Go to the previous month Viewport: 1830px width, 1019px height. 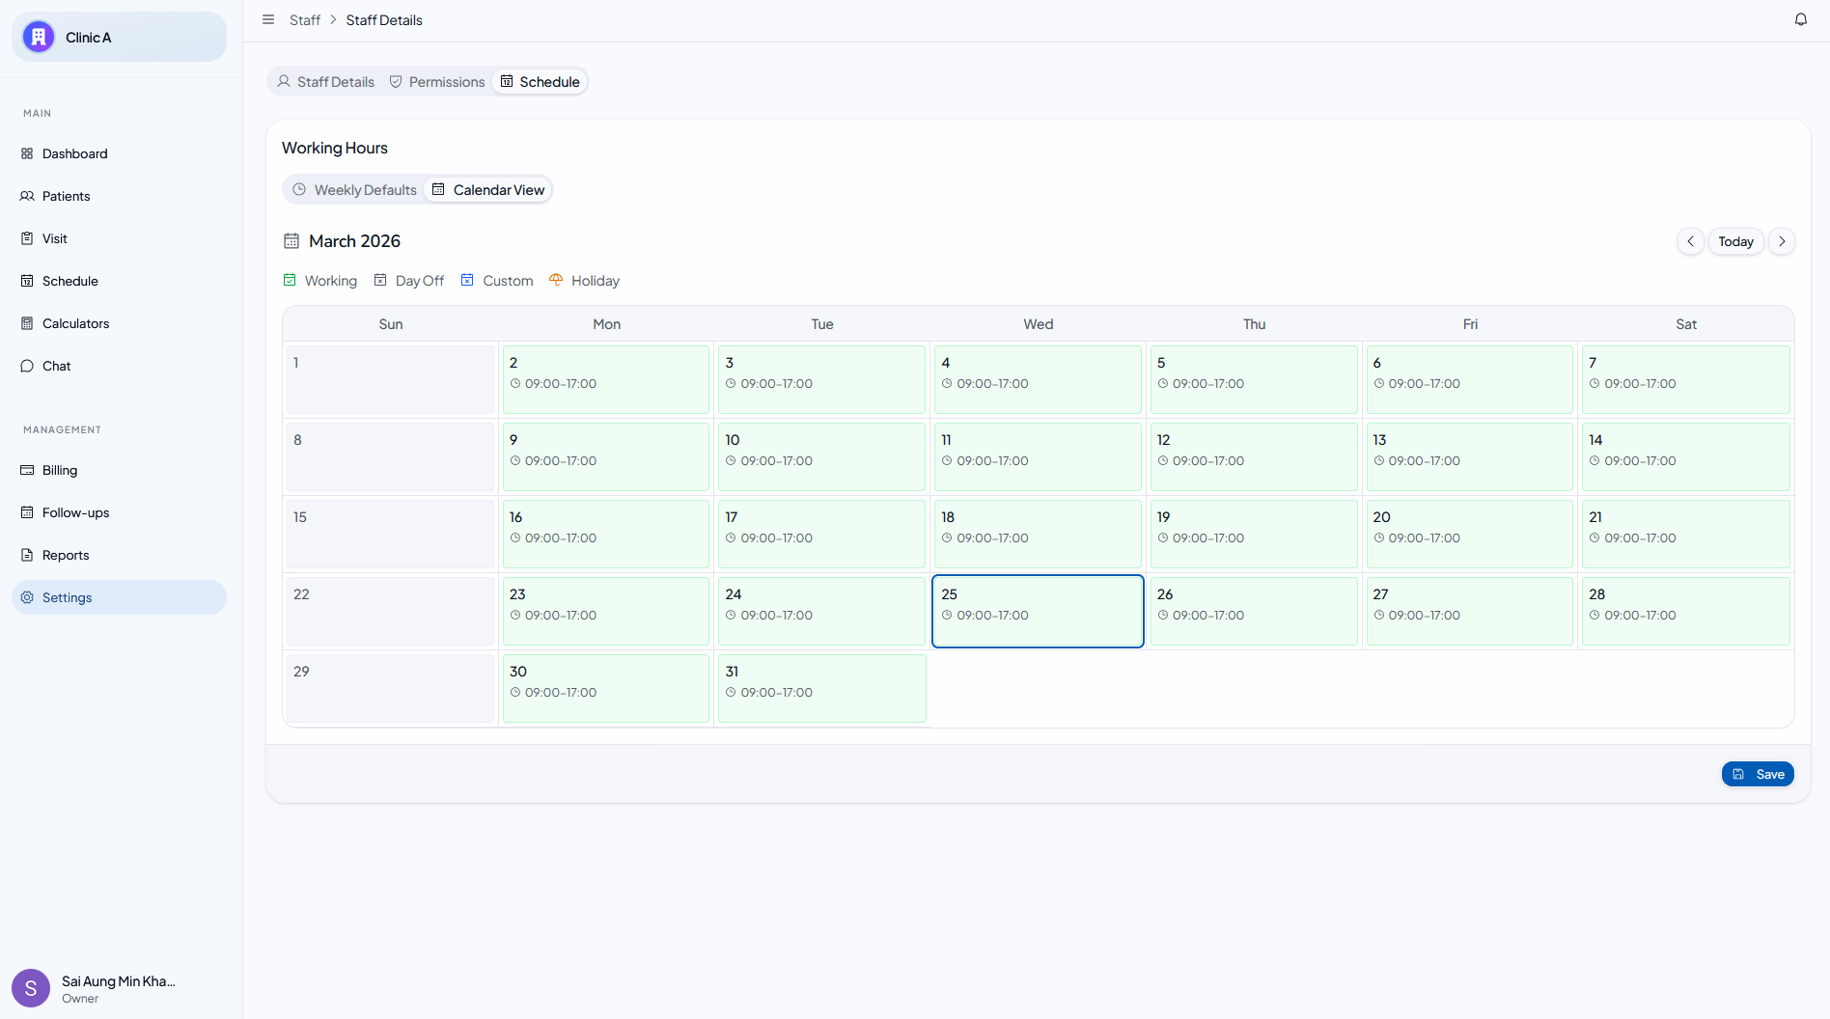click(1690, 241)
